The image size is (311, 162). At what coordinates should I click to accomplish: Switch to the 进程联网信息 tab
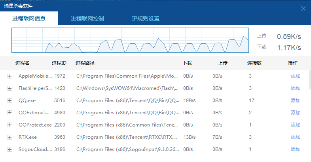pyautogui.click(x=29, y=19)
